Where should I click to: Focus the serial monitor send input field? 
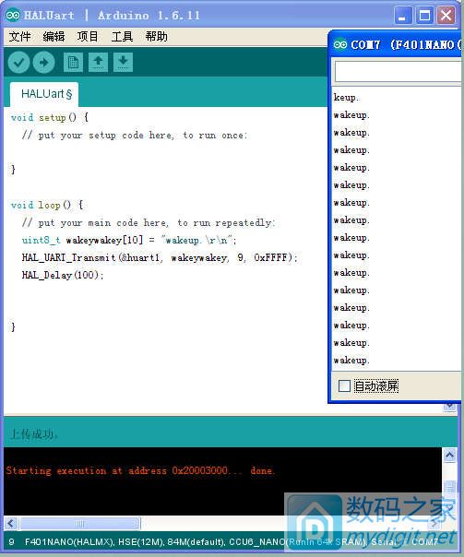coord(398,72)
